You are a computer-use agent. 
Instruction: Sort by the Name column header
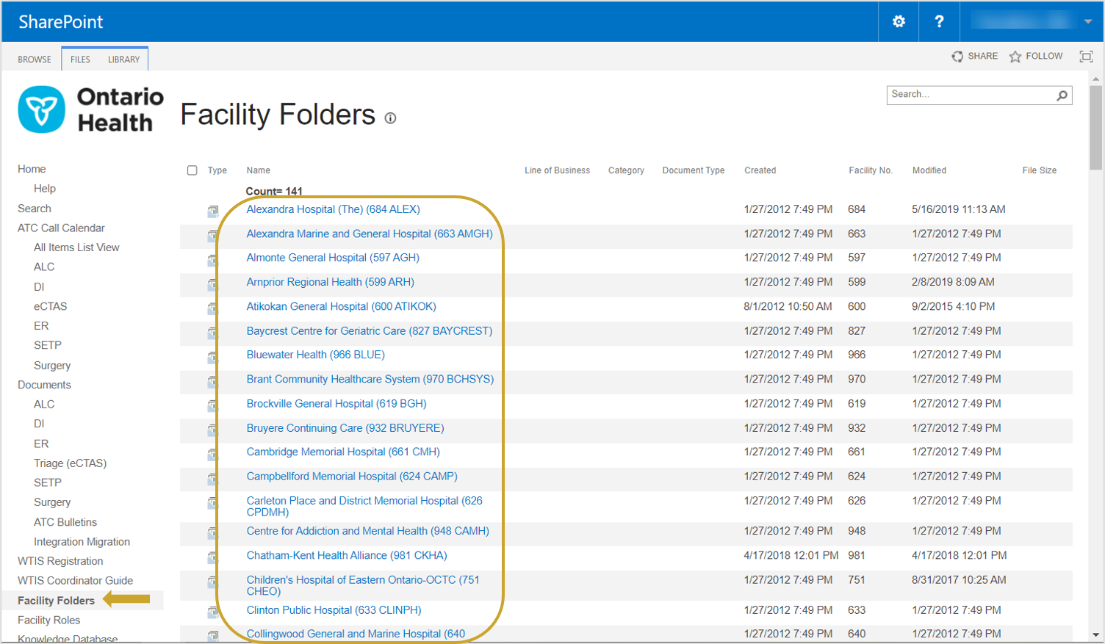pyautogui.click(x=259, y=170)
